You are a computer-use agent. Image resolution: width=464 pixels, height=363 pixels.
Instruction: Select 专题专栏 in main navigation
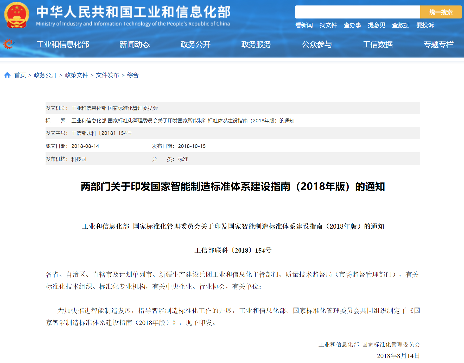439,44
